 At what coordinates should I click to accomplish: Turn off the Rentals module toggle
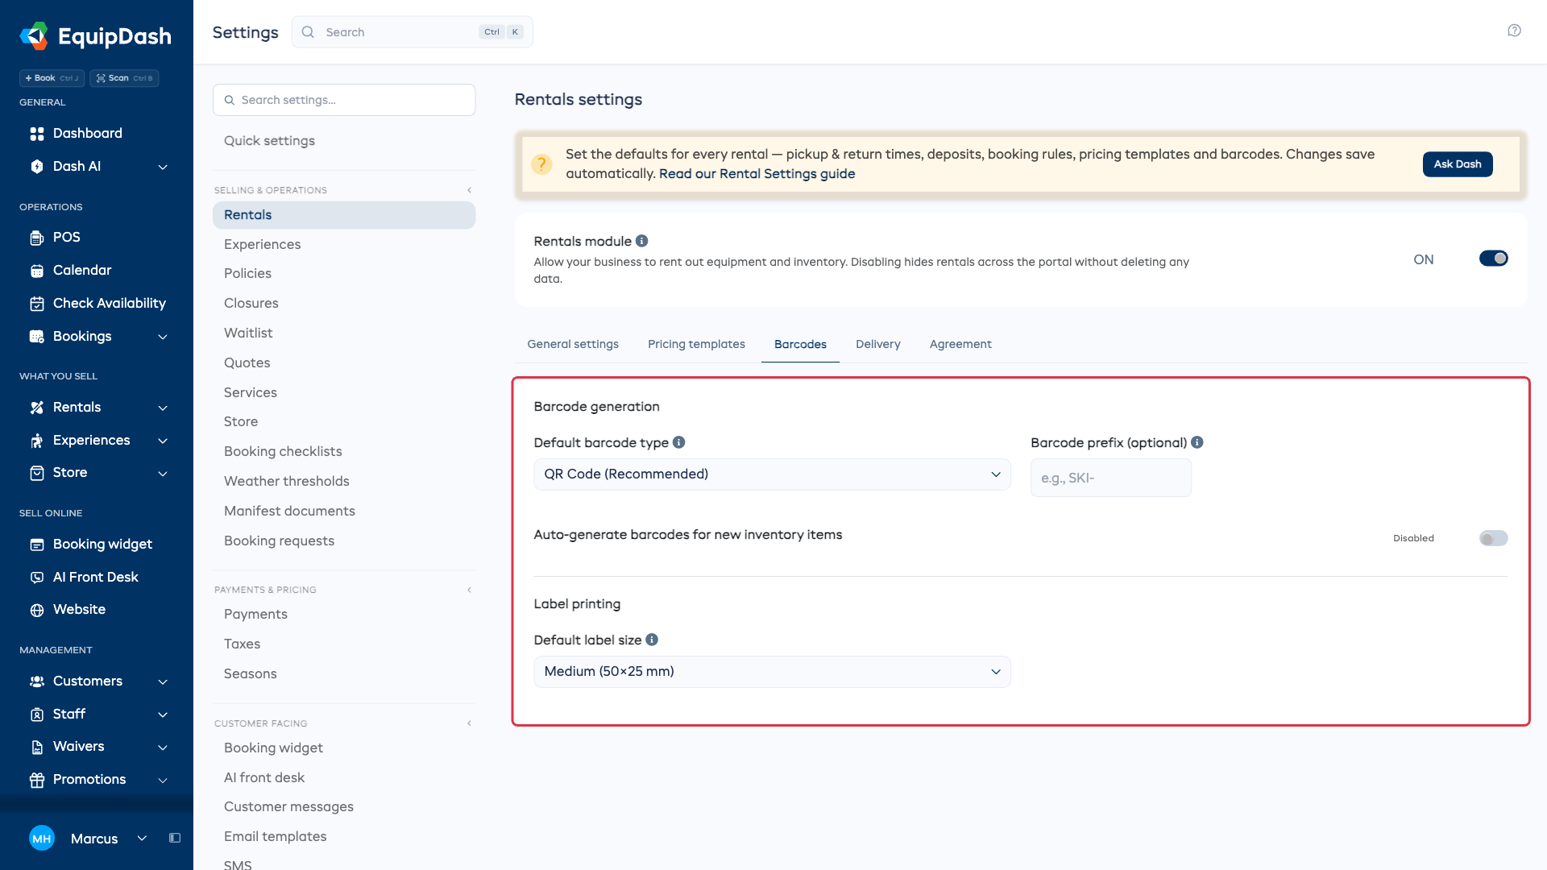1493,259
